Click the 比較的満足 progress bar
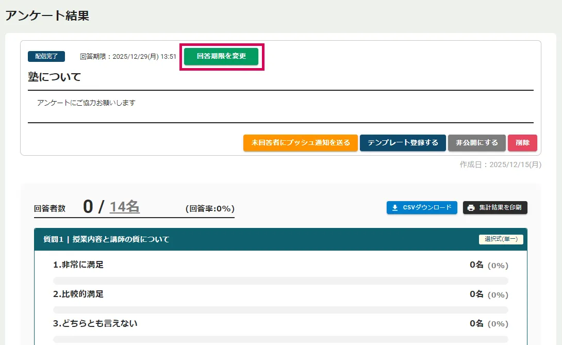The width and height of the screenshot is (562, 345). click(x=280, y=310)
